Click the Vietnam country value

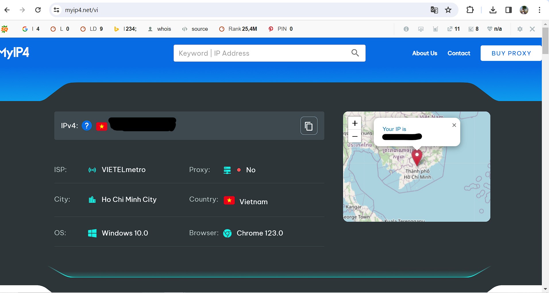tap(253, 202)
